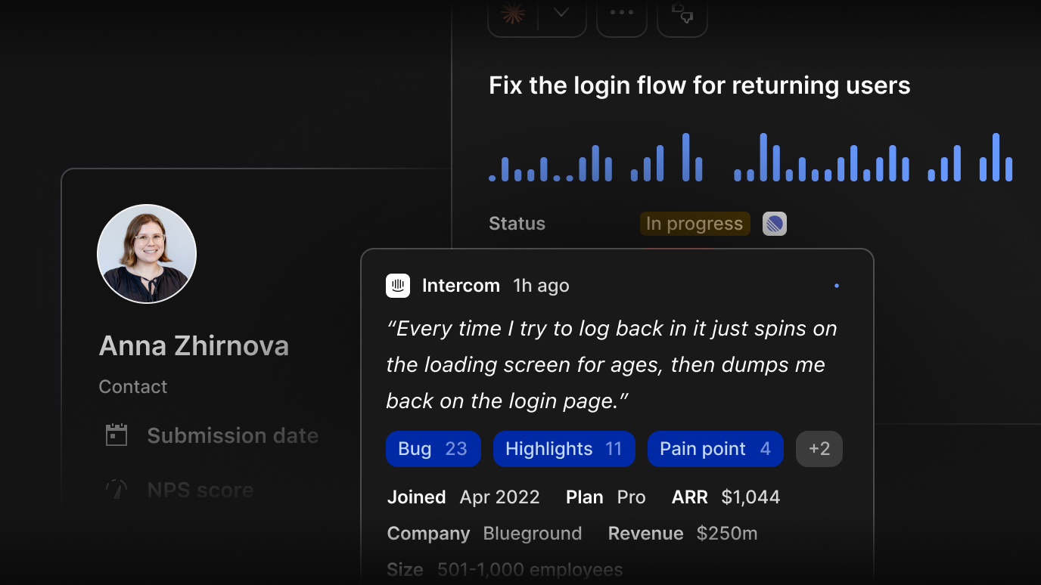Expand the chevron next to starburst icon
Screen dimensions: 1041x585
tap(561, 13)
